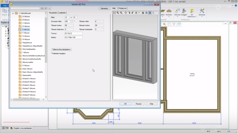The width and height of the screenshot is (238, 134).
Task: Switch to the Lisätiedot tab
Action: [62, 13]
